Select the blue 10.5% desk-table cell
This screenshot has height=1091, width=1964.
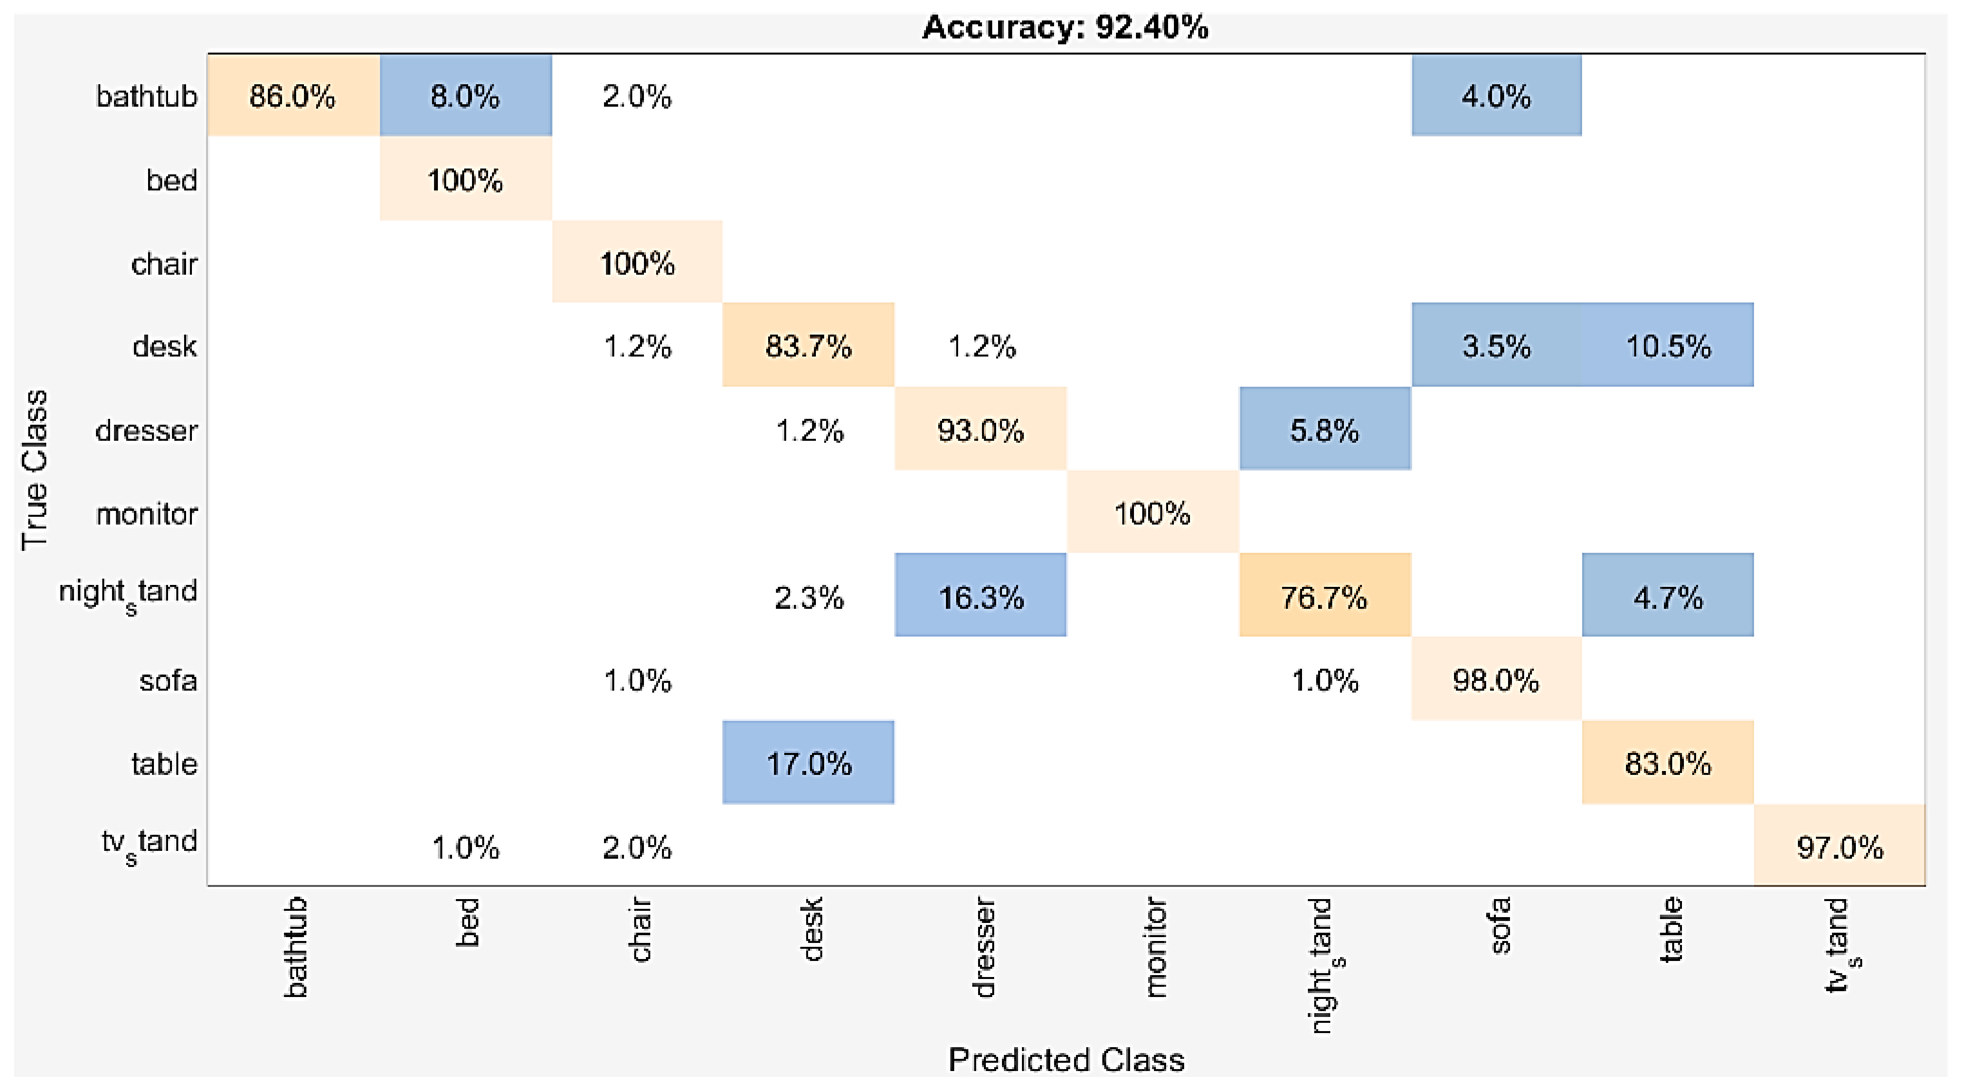(x=1667, y=345)
